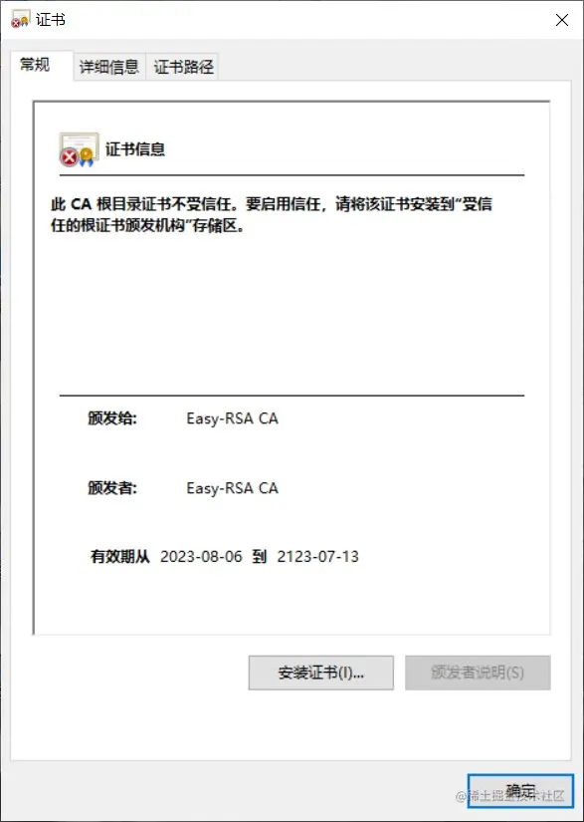Switch to the 常规 tab
Image resolution: width=584 pixels, height=822 pixels.
36,66
